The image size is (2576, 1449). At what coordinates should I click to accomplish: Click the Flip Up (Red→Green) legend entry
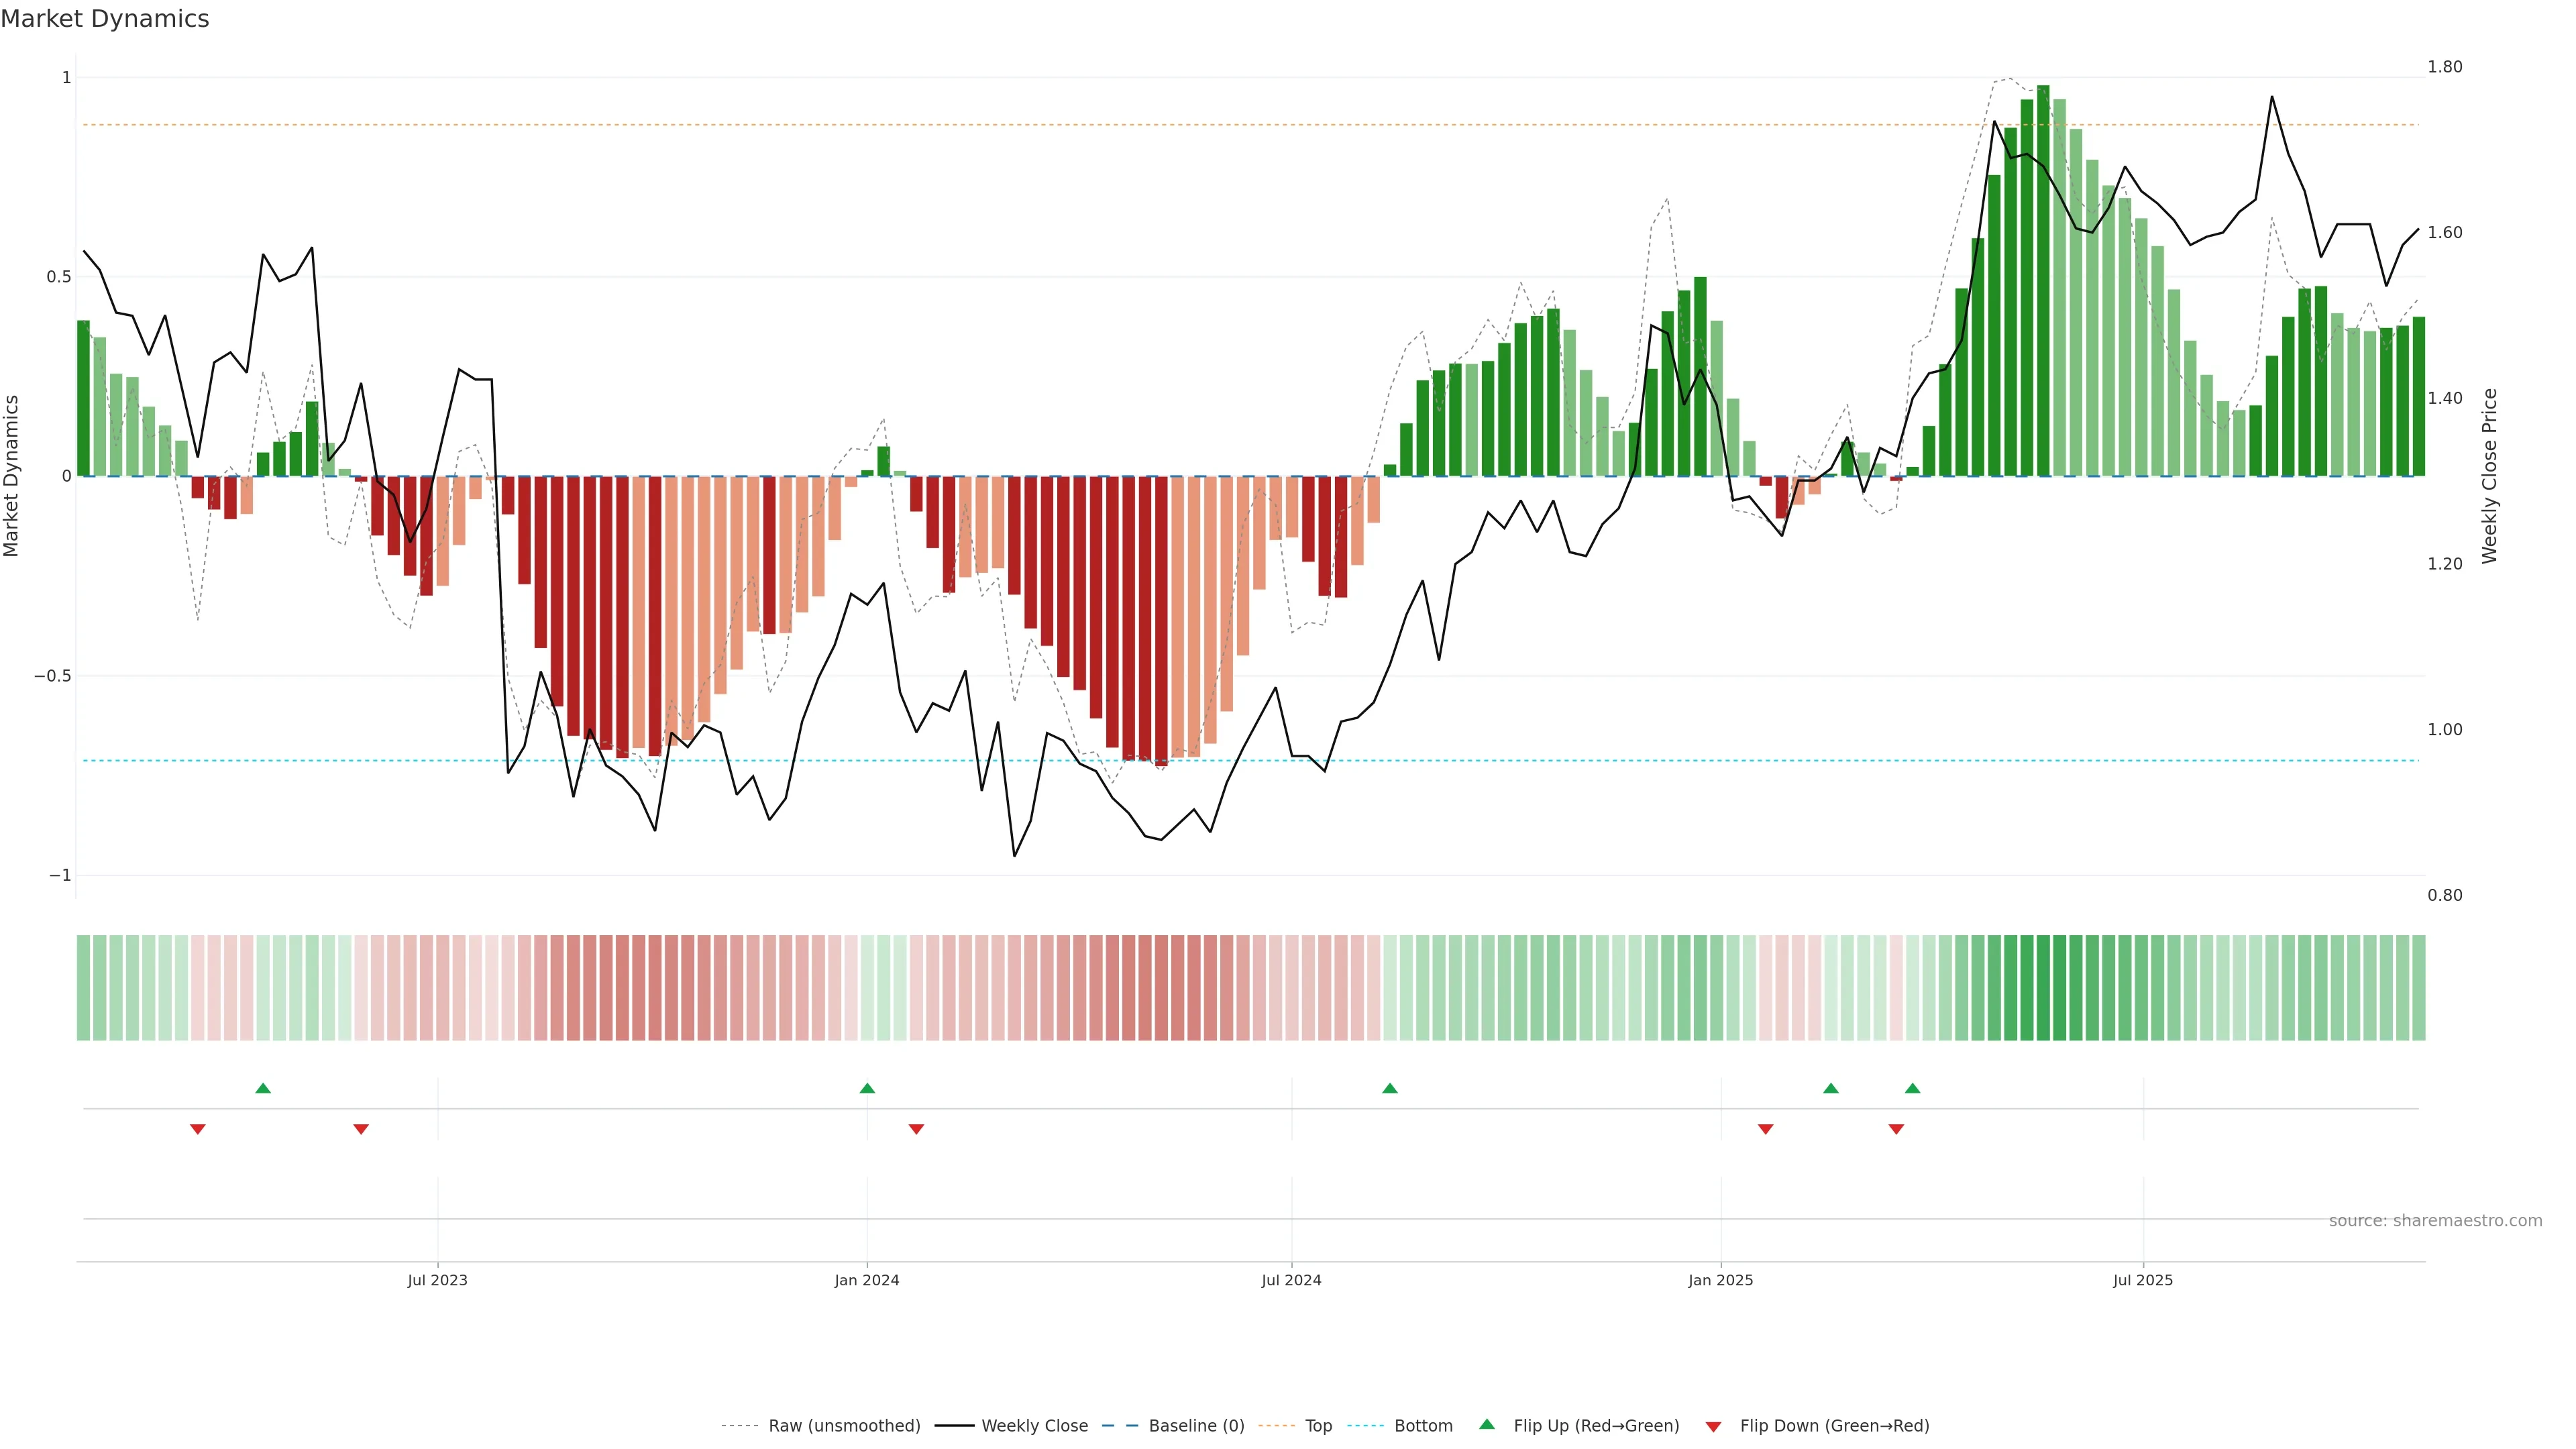[1596, 1426]
